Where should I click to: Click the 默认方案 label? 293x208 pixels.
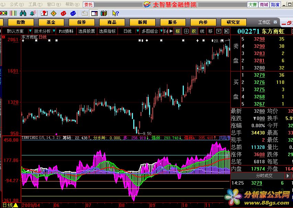coord(15,31)
